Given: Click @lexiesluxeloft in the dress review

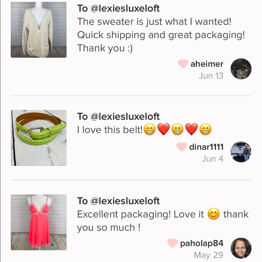Looking at the screenshot, I should (125, 201).
